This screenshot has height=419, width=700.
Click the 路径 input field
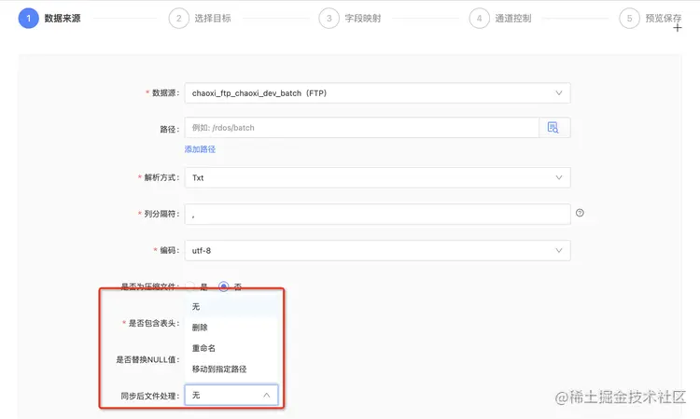[361, 128]
